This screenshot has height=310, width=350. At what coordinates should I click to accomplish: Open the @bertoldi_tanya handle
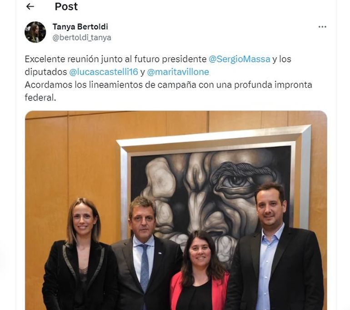(x=82, y=37)
